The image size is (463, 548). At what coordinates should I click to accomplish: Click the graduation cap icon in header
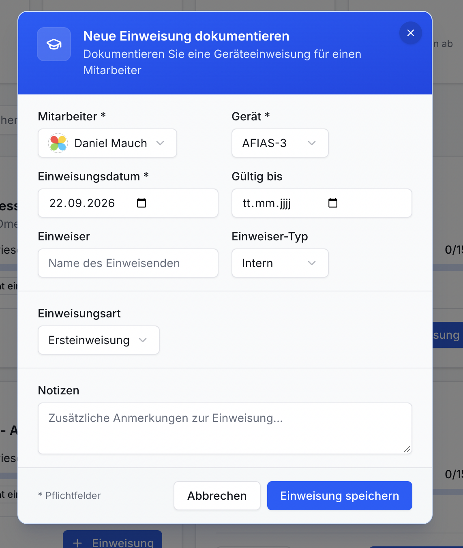(x=54, y=44)
